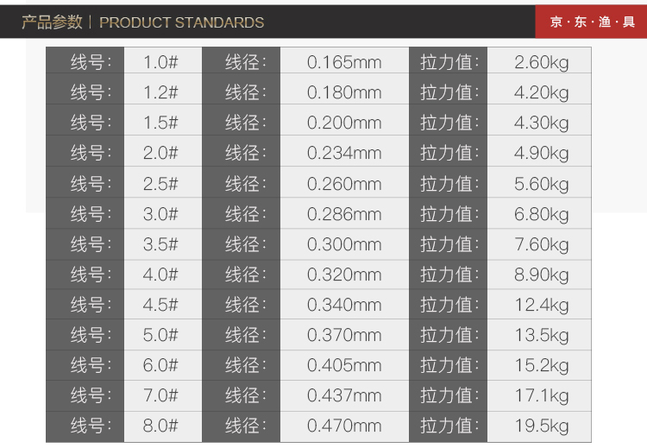647x448 pixels.
Task: Click the 0.437mm diameter value
Action: pos(344,395)
